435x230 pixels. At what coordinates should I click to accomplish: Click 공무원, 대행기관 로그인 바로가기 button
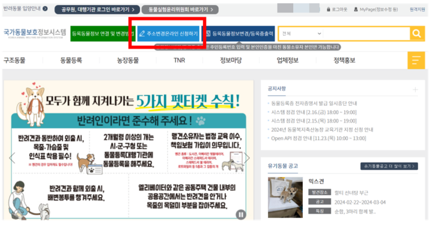click(x=97, y=10)
